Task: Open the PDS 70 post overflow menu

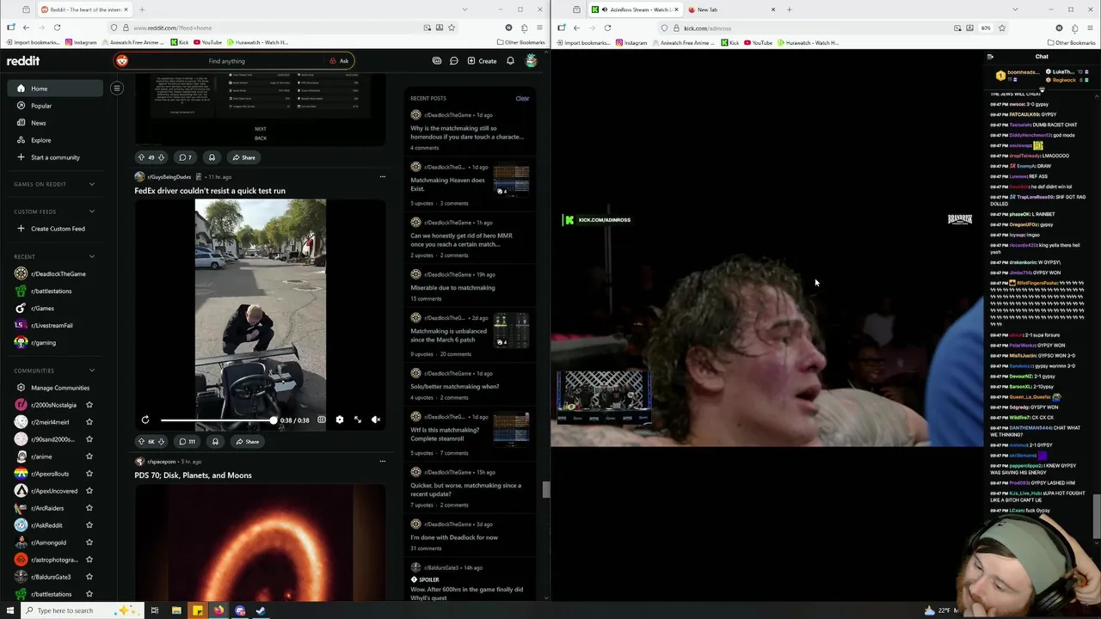Action: click(382, 461)
